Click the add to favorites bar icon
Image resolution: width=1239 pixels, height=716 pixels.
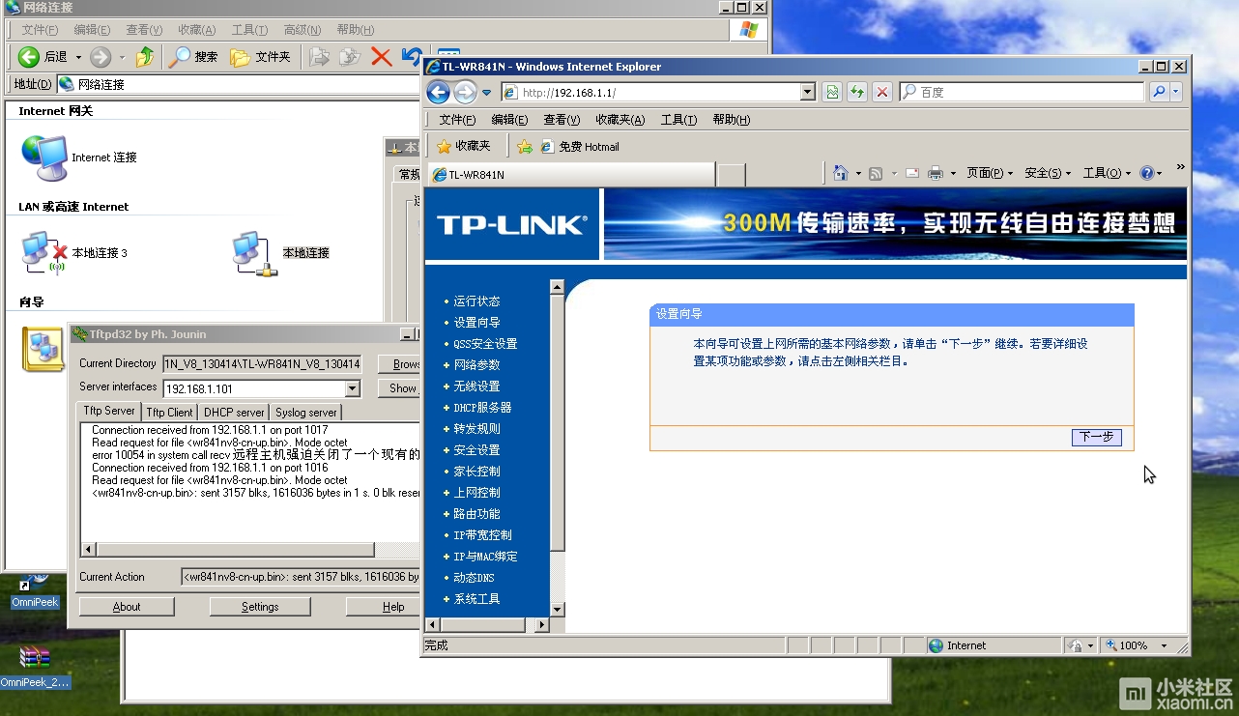coord(525,147)
